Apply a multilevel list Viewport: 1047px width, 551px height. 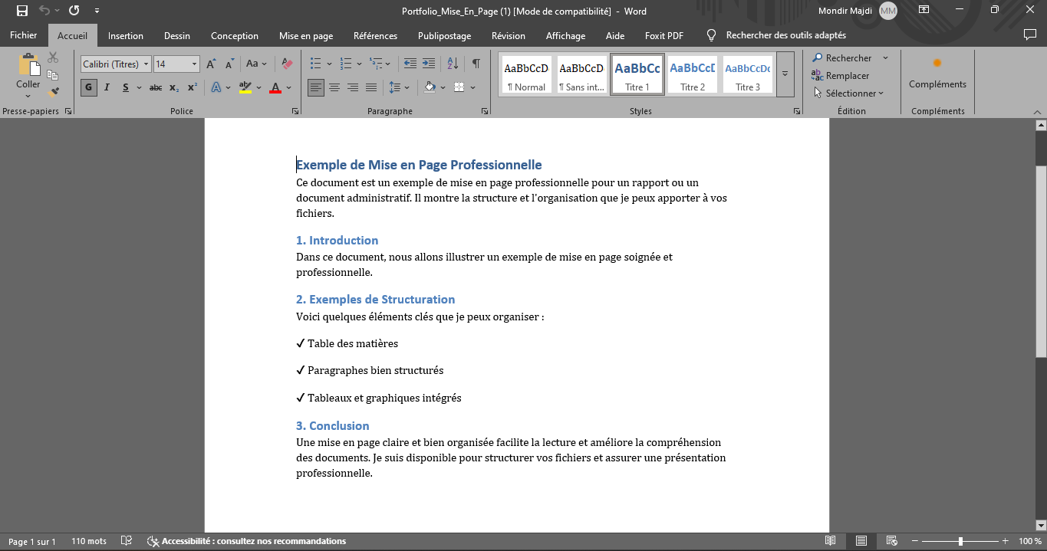[376, 64]
